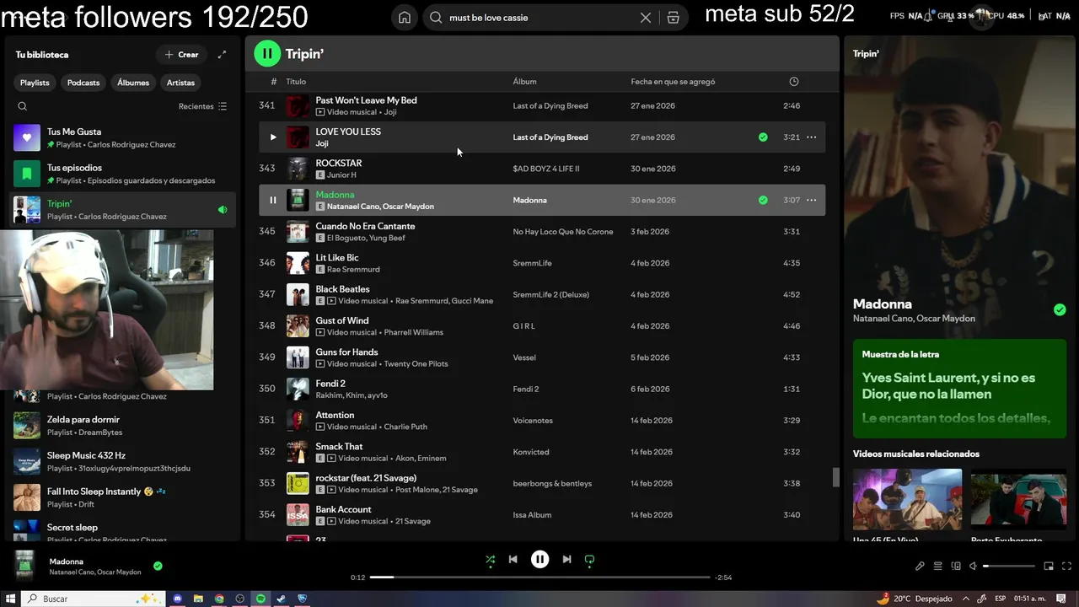This screenshot has width=1079, height=607.
Task: Click ROCKSTAR track by Junior H
Action: pos(541,169)
